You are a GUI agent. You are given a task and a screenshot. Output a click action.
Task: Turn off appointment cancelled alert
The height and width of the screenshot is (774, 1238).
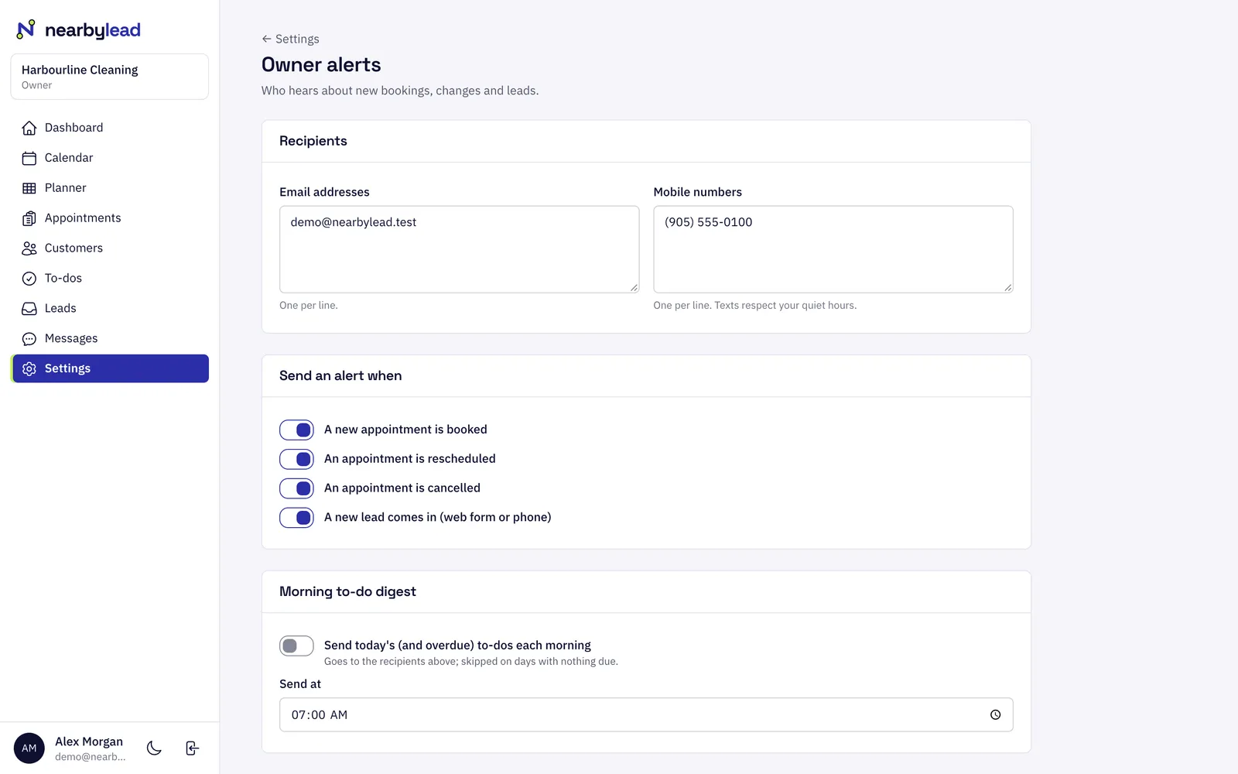pyautogui.click(x=296, y=488)
